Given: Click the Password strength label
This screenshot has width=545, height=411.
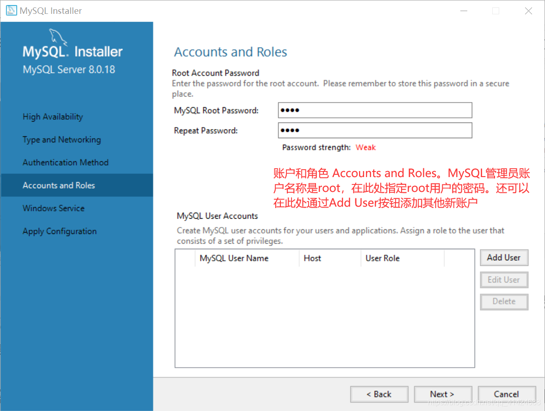Looking at the screenshot, I should click(x=316, y=147).
